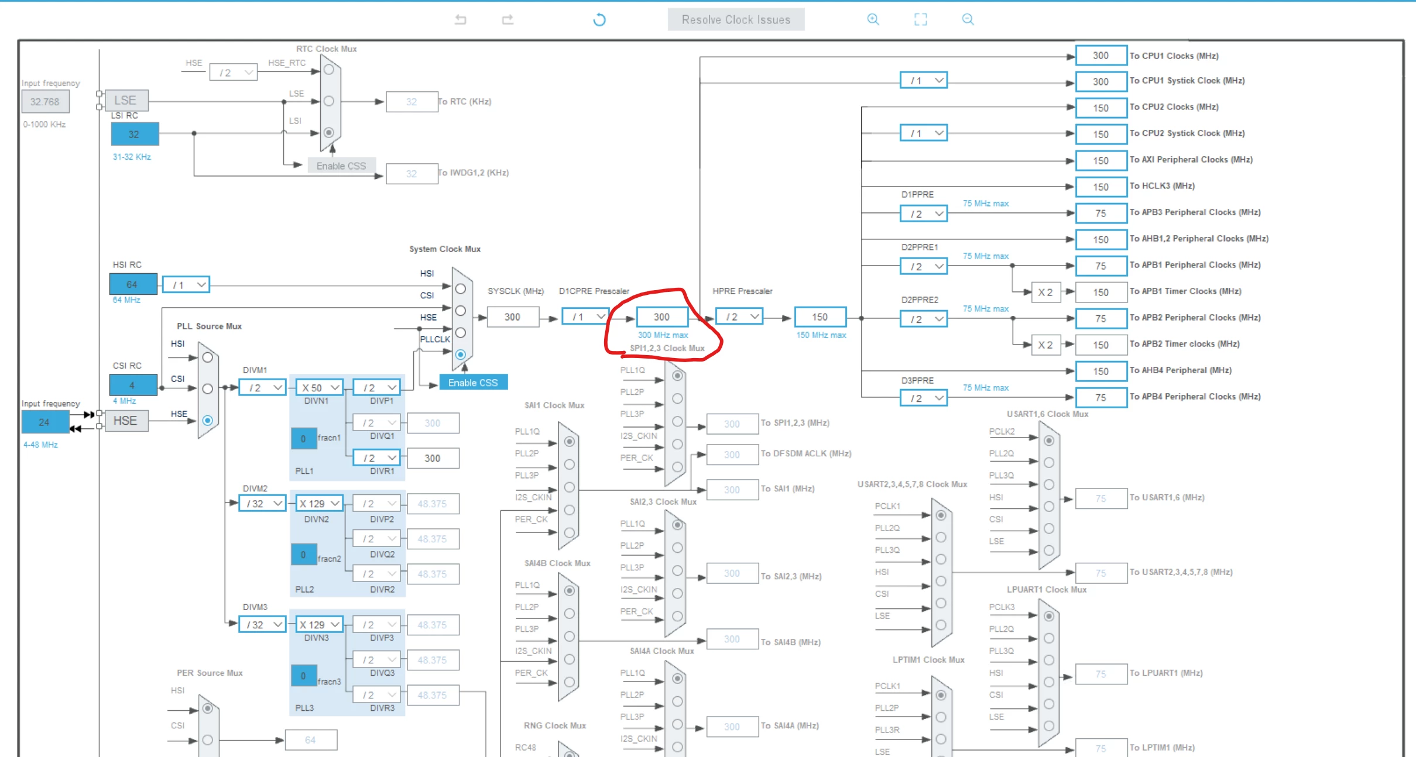
Task: Click the refresh clock tree icon
Action: tap(599, 20)
